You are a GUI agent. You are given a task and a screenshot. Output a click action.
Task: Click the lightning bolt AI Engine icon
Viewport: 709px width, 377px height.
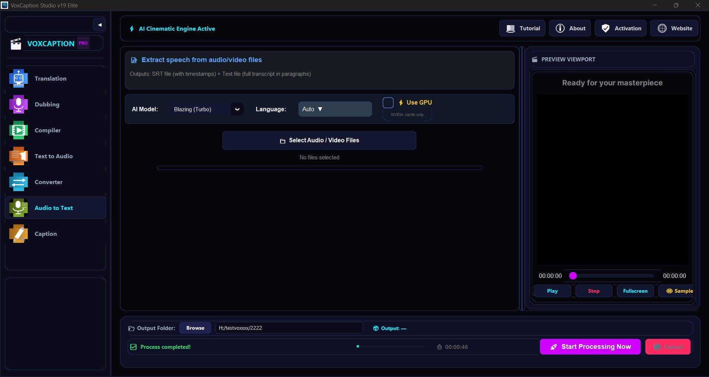[132, 29]
